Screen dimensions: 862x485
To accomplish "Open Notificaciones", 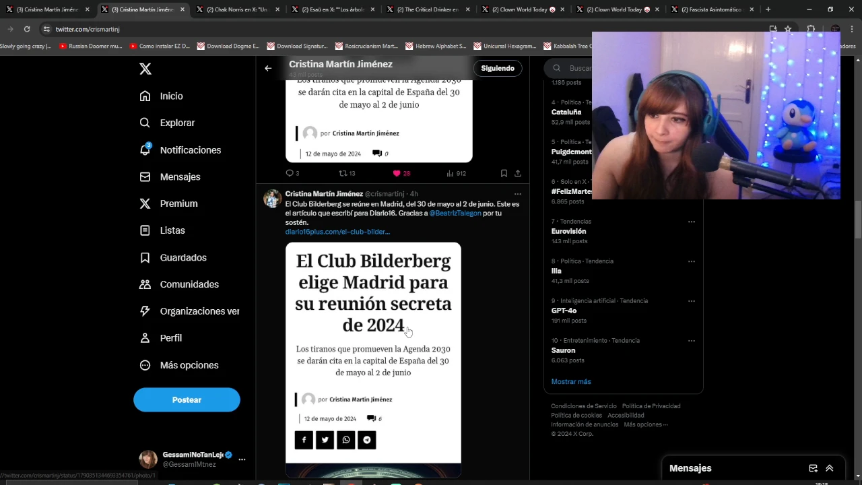I will point(180,150).
